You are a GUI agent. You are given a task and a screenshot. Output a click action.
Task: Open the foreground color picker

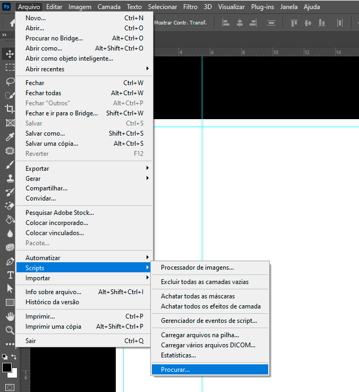click(x=6, y=368)
